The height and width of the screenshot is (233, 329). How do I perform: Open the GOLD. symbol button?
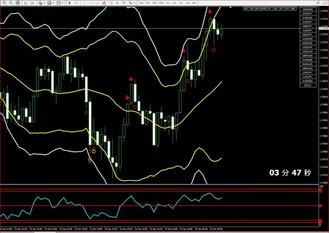[308, 85]
